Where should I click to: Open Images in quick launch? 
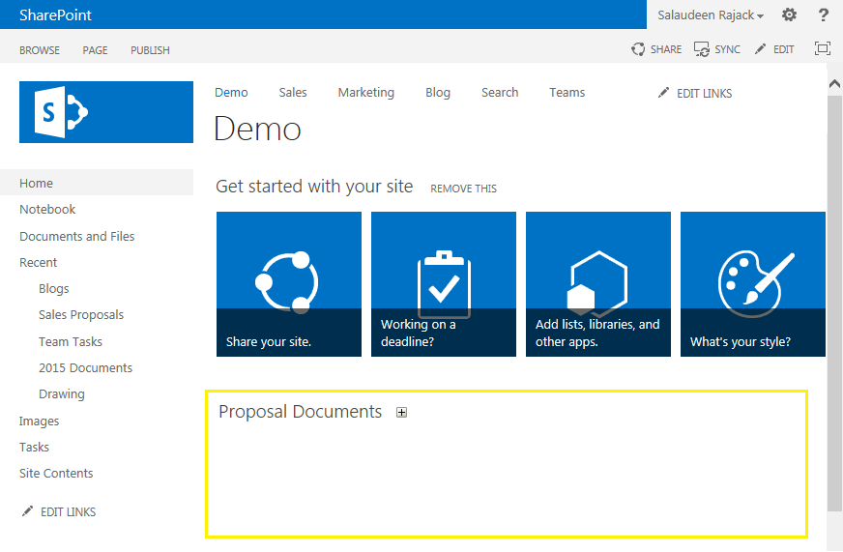(40, 421)
